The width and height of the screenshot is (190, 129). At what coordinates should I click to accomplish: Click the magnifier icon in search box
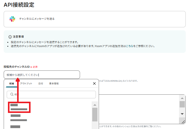click(x=12, y=94)
